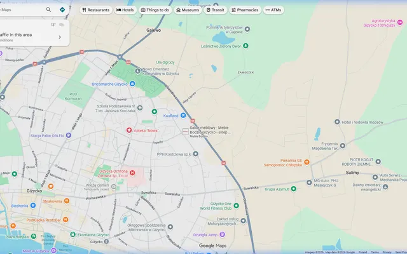Open the PodKładka RestoBar marker
Viewport: 407px width, 254px height.
point(66,220)
